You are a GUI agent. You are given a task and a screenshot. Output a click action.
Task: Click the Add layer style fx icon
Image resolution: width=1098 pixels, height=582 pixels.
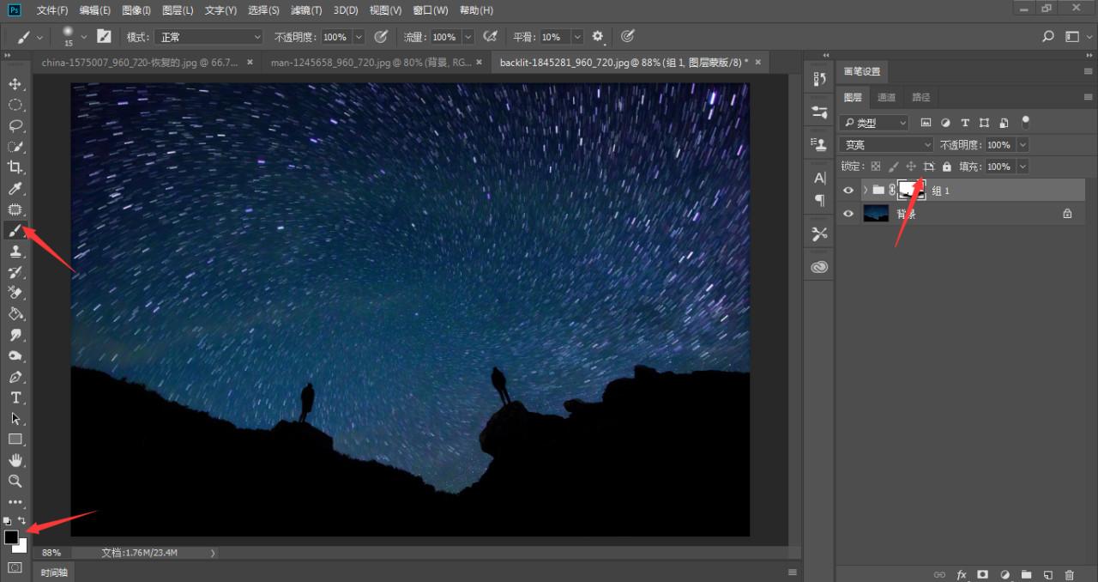[962, 574]
